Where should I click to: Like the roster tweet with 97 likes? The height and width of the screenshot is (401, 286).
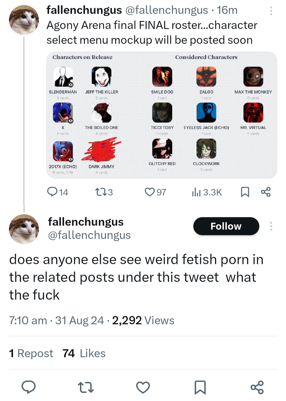155,192
